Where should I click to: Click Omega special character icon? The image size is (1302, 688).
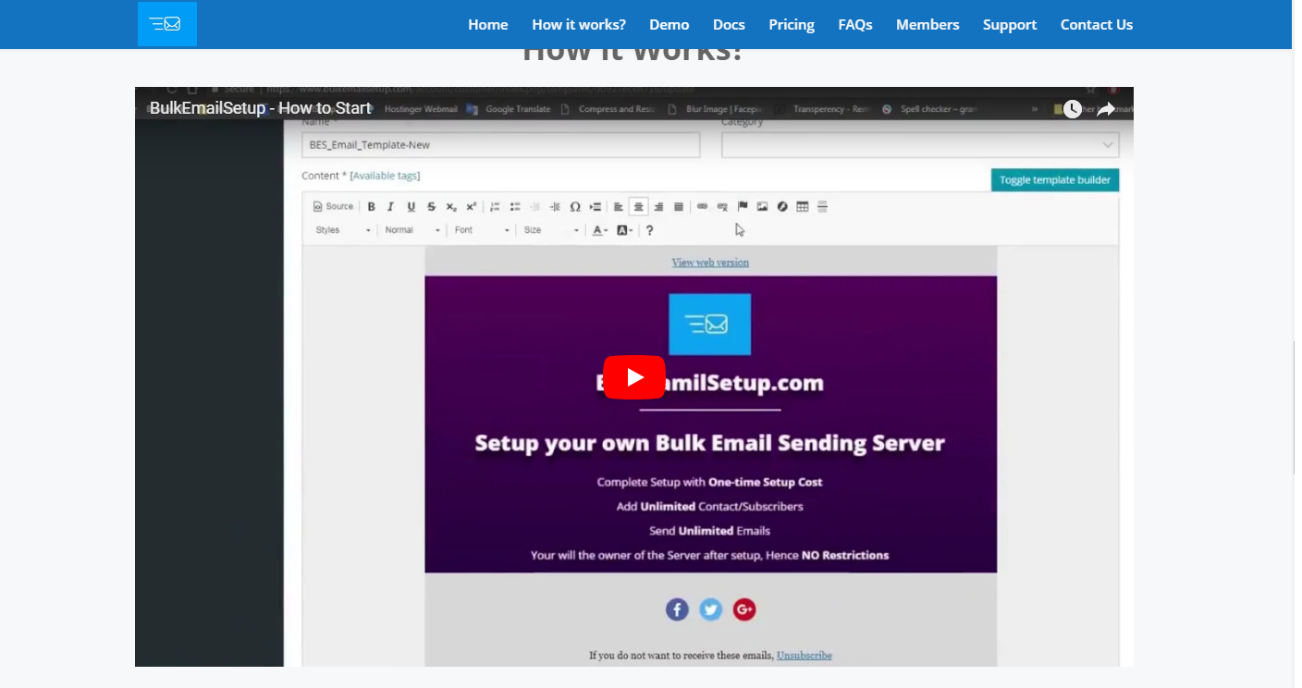(x=575, y=207)
